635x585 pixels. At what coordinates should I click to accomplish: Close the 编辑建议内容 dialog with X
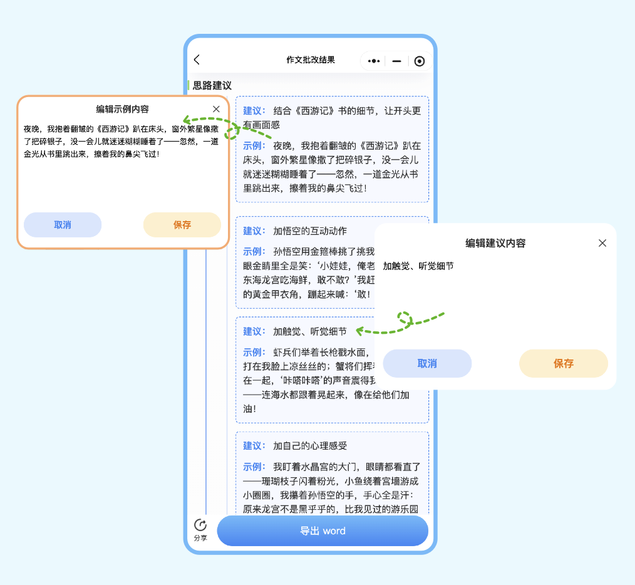602,243
